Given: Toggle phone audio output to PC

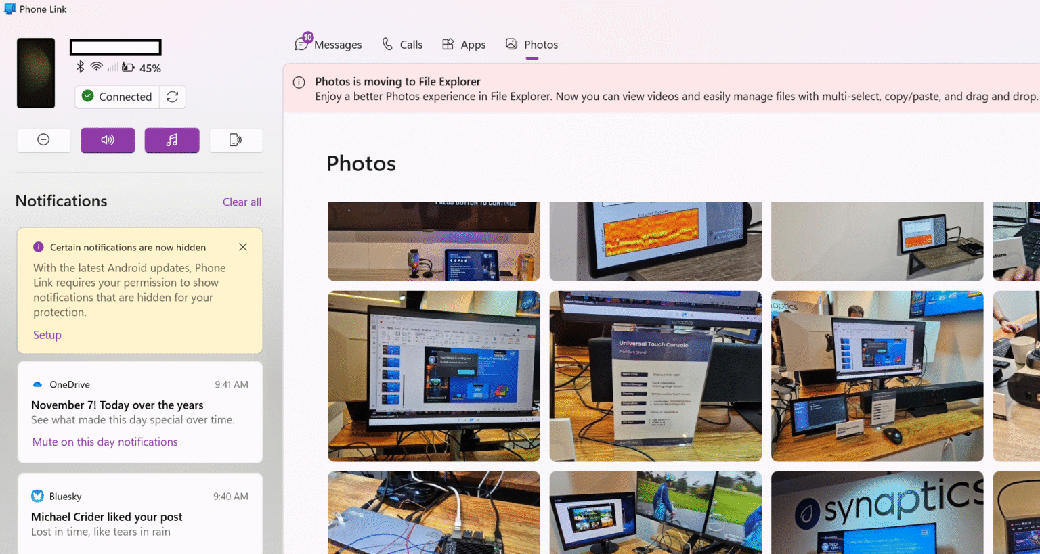Looking at the screenshot, I should tap(108, 140).
